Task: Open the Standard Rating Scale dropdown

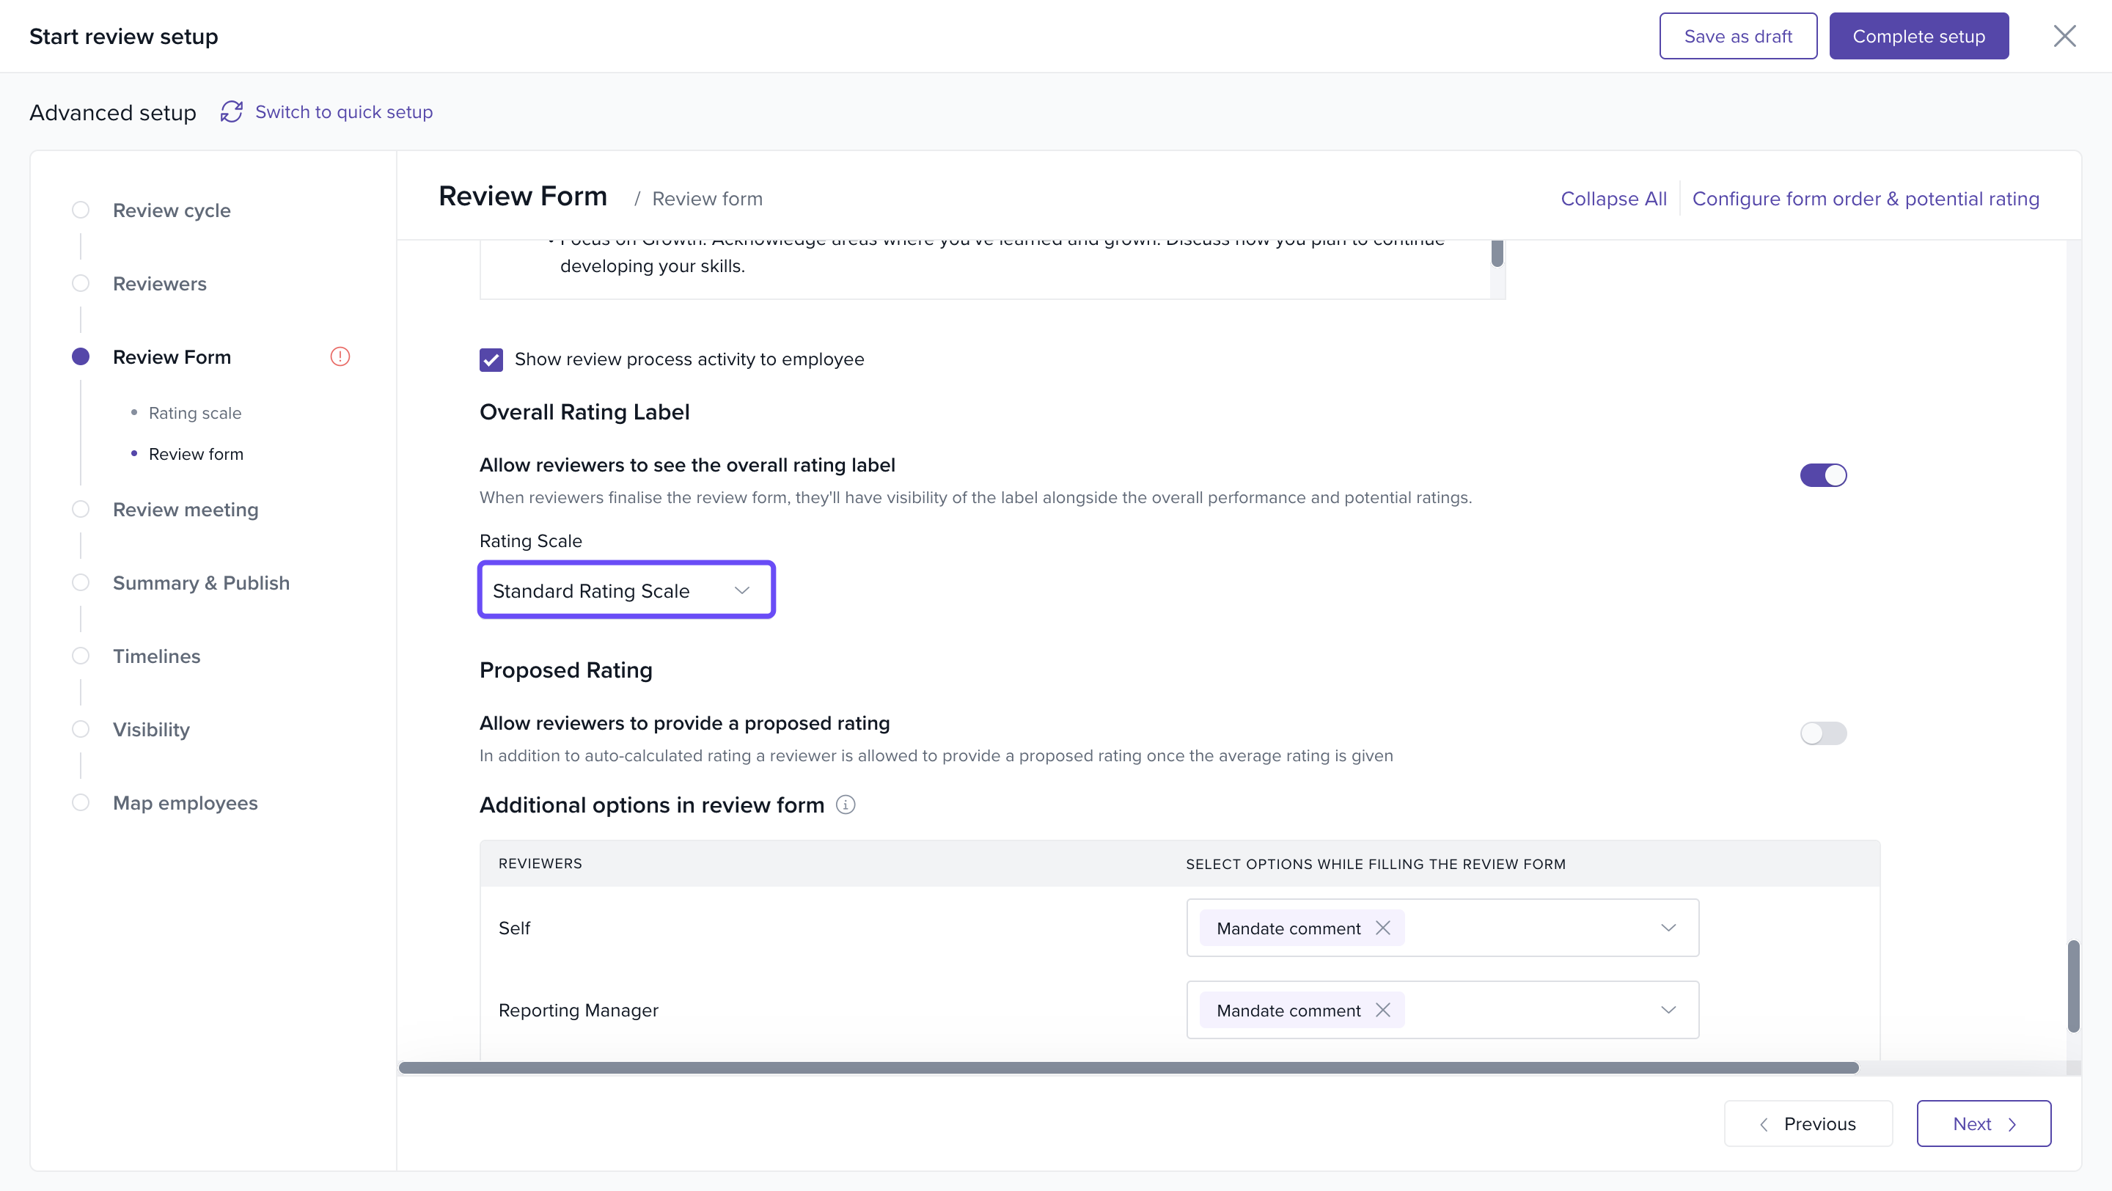Action: pyautogui.click(x=626, y=590)
